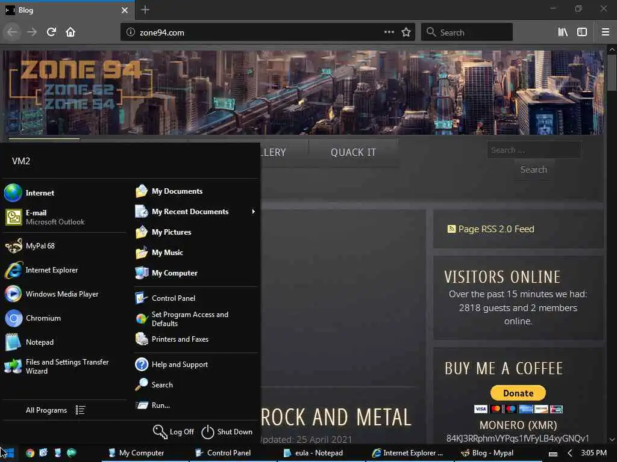Open the browser Library icon
Image resolution: width=617 pixels, height=462 pixels.
pos(563,32)
